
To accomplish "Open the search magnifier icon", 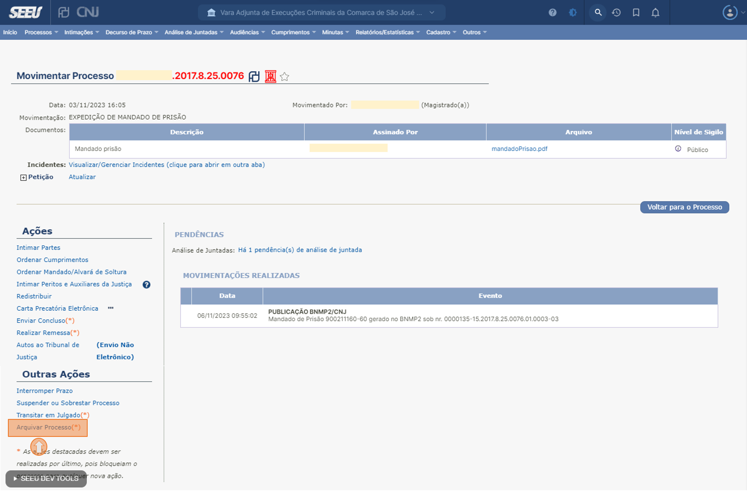I will [598, 12].
